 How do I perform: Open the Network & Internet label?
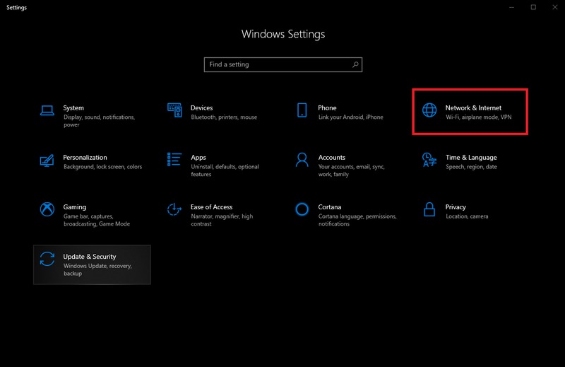(473, 108)
